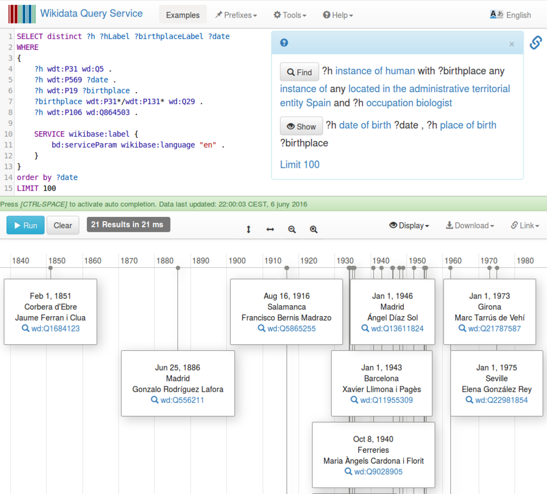Click magnifier icon beside wd:Q13611824
This screenshot has width=547, height=494.
(365, 328)
